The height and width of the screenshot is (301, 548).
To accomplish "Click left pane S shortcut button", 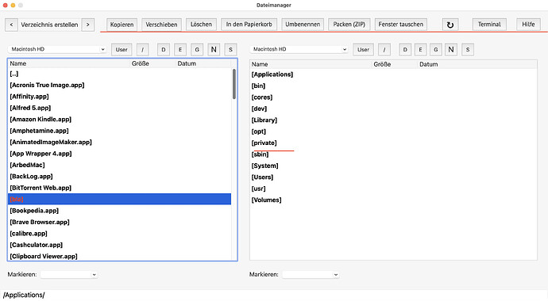I will point(230,49).
